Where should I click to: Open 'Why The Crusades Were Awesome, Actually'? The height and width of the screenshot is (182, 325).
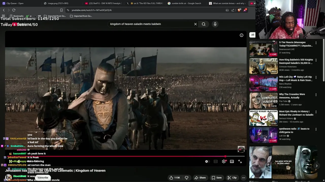point(292,96)
